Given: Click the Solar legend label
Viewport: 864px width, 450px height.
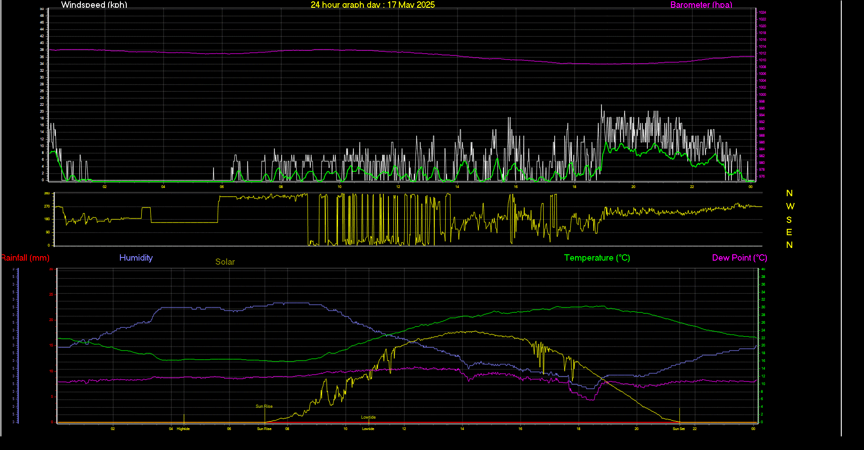Looking at the screenshot, I should click(x=225, y=262).
